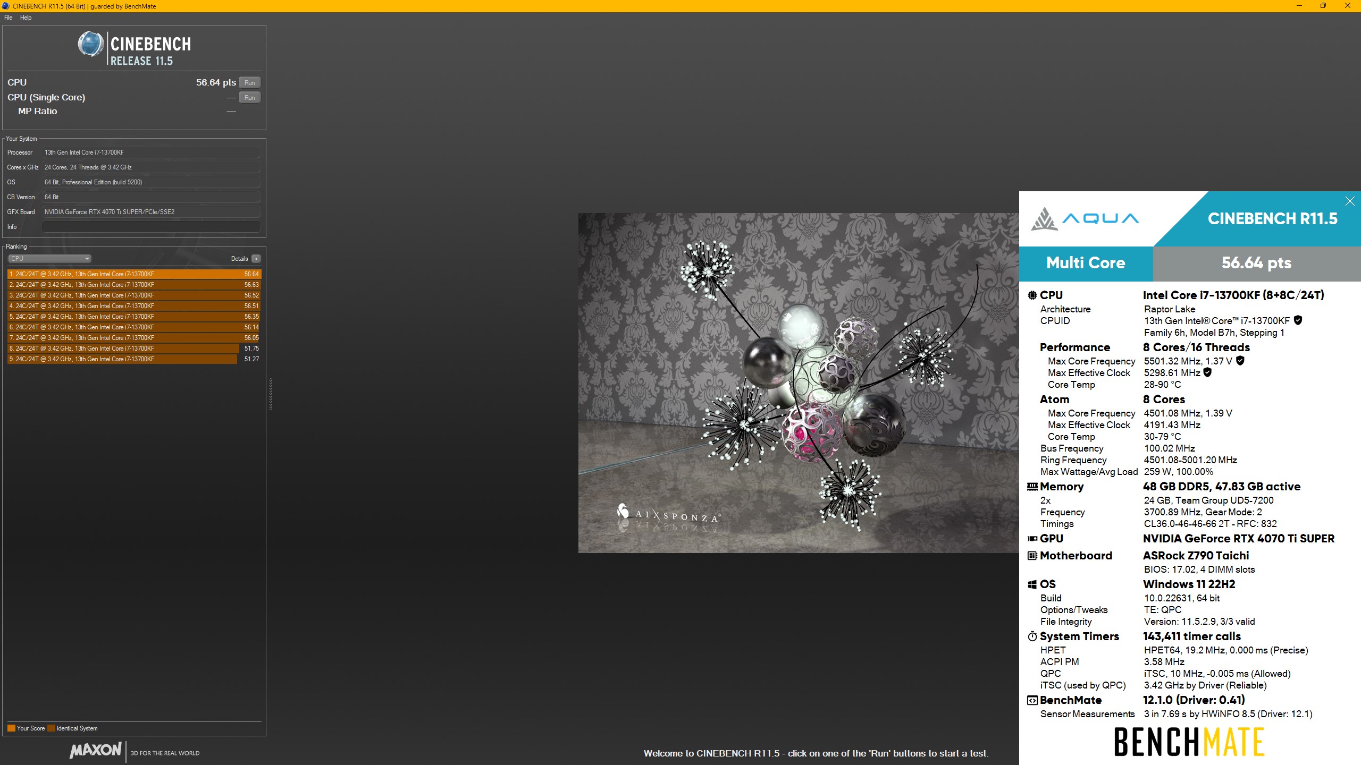Image resolution: width=1361 pixels, height=765 pixels.
Task: Click the BenchMate section icon
Action: point(1032,700)
